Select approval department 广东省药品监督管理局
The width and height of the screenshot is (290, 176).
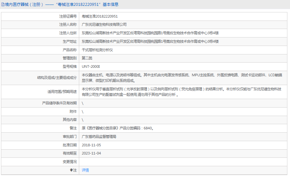pyautogui.click(x=99, y=137)
